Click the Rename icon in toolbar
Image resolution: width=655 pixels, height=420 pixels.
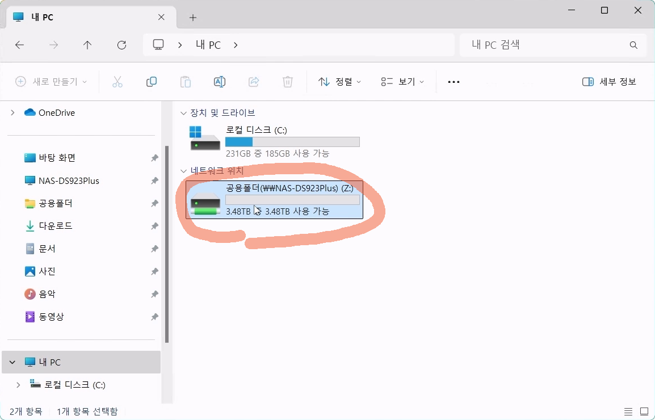(x=220, y=82)
